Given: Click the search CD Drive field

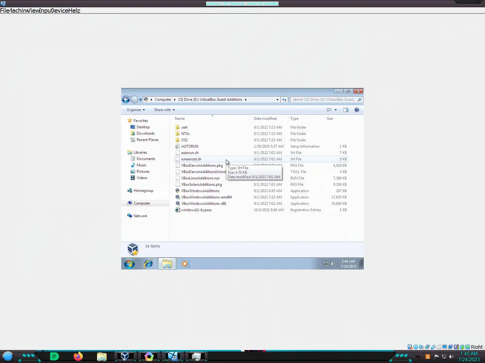Looking at the screenshot, I should pyautogui.click(x=326, y=100).
